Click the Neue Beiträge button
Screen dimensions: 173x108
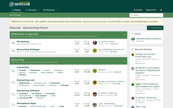point(155,28)
